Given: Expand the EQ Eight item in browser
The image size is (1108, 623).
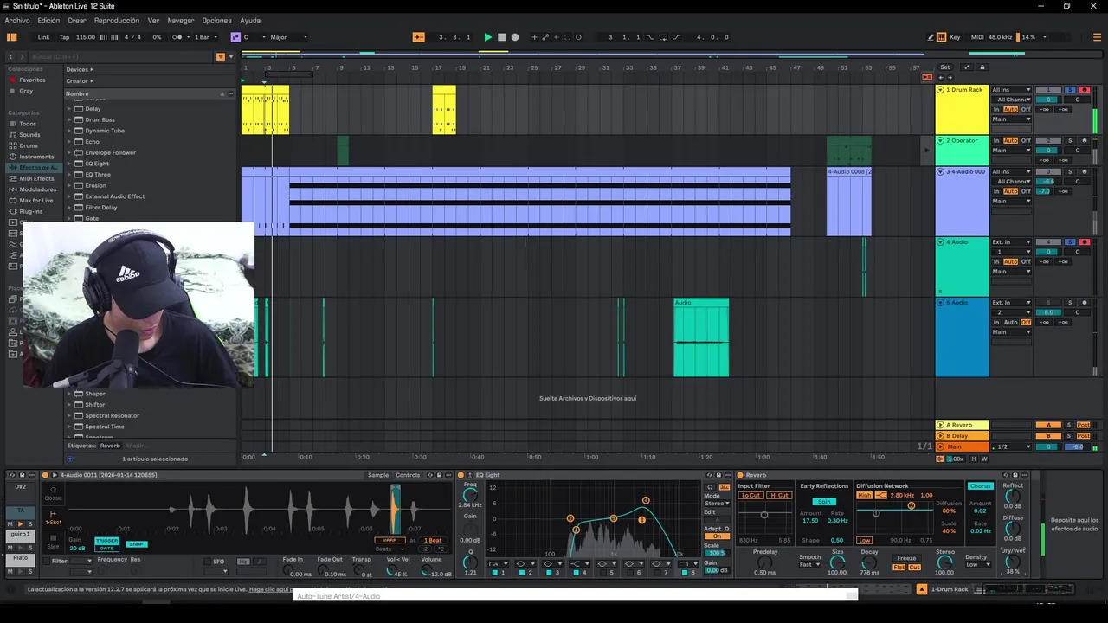Looking at the screenshot, I should click(x=69, y=164).
